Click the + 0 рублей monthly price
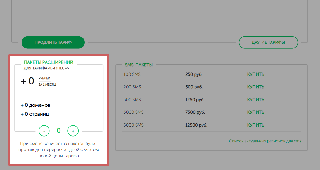 click(x=27, y=81)
